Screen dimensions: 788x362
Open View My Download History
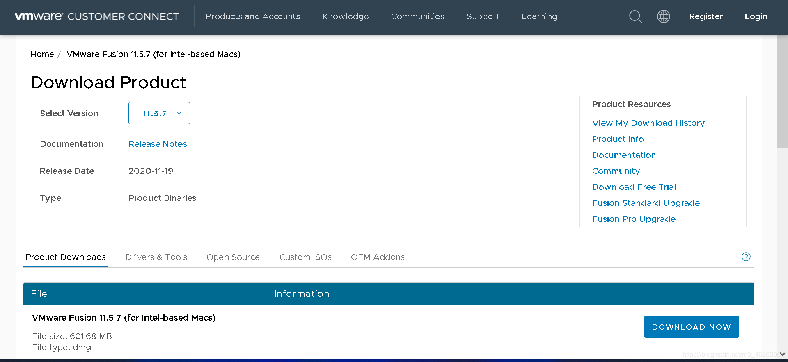tap(648, 123)
